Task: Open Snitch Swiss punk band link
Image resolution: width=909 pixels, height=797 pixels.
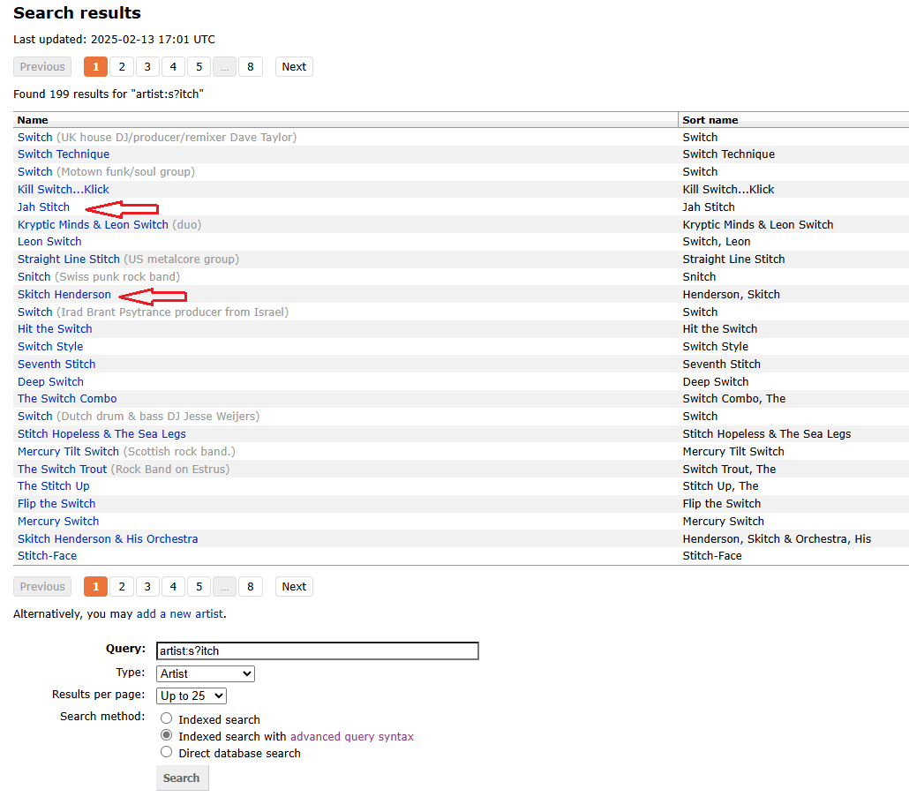Action: point(34,276)
